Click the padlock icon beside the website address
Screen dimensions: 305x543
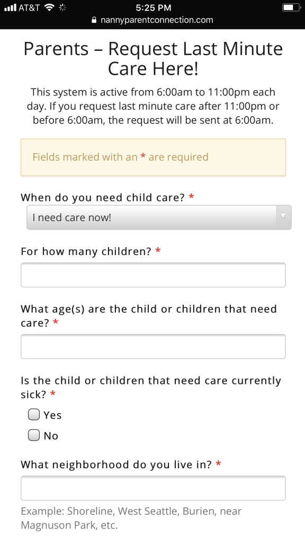[94, 20]
